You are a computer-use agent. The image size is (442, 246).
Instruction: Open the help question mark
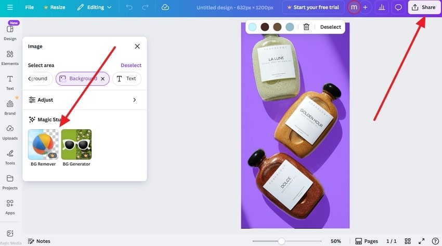(435, 241)
